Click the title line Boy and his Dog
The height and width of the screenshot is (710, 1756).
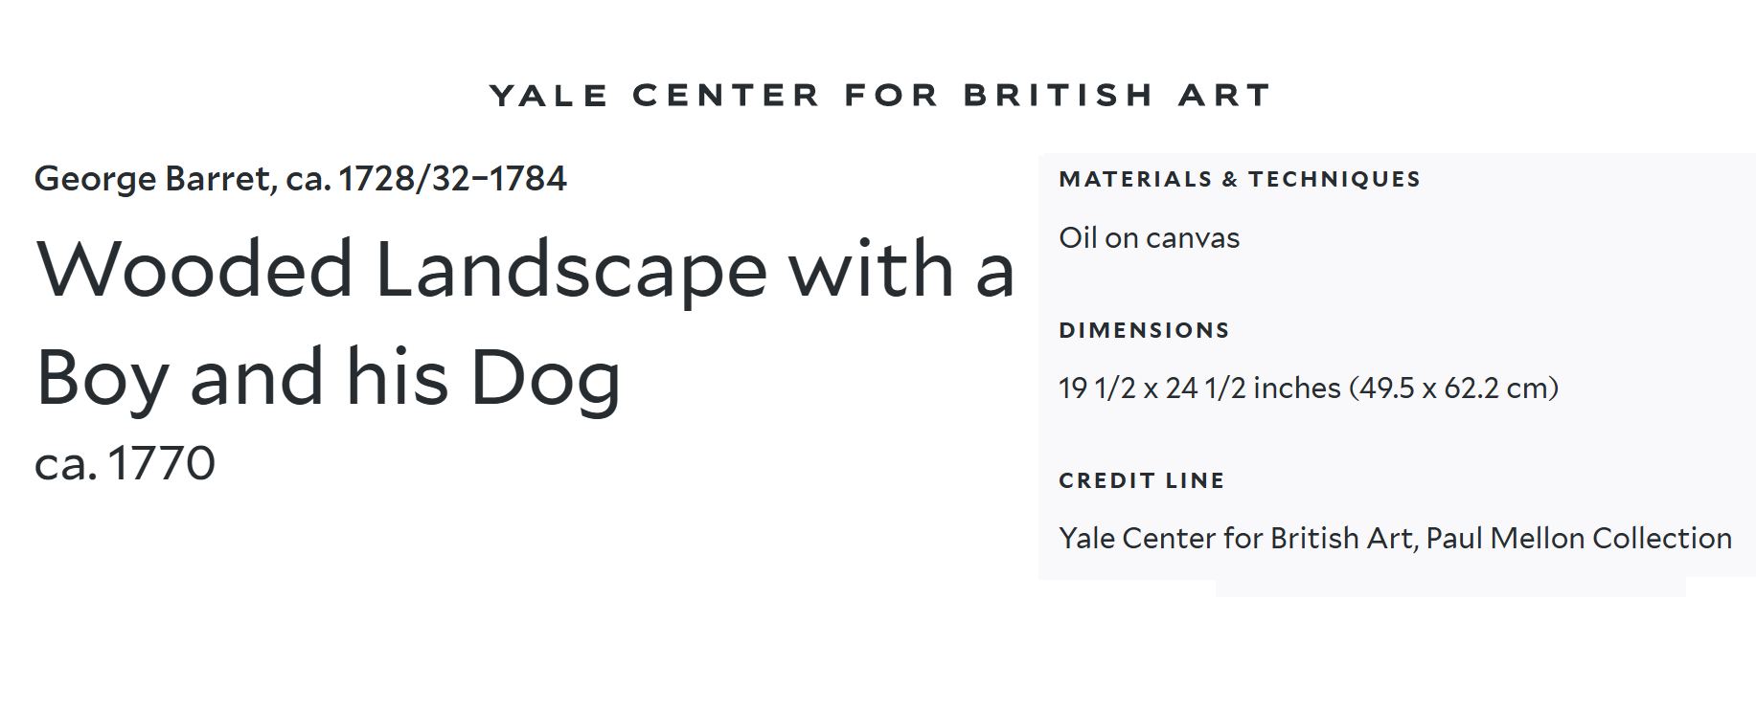tap(328, 378)
